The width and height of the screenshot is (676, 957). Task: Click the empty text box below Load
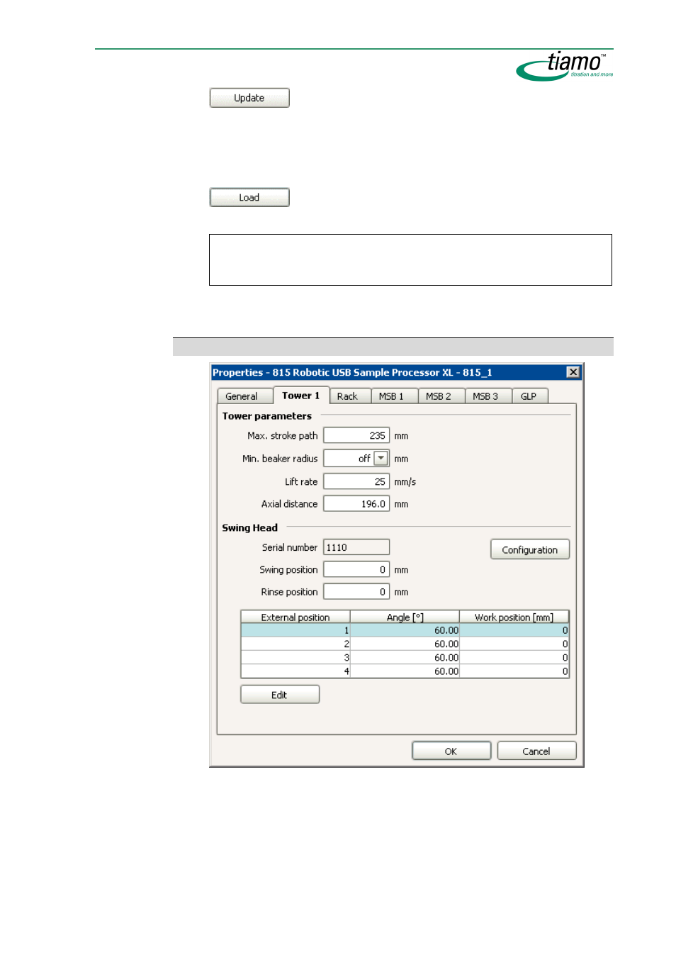coord(410,259)
